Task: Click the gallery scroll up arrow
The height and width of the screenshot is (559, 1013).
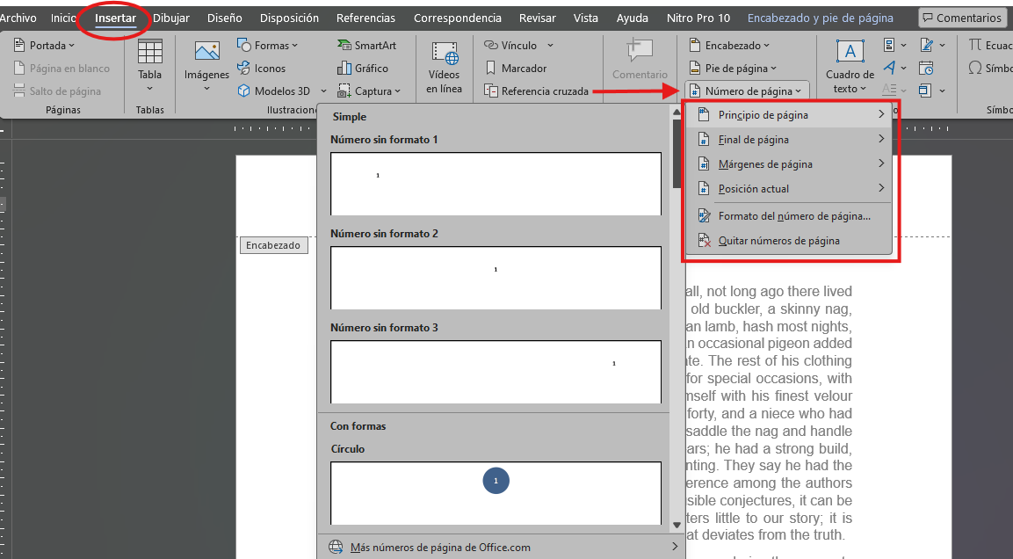Action: click(677, 112)
